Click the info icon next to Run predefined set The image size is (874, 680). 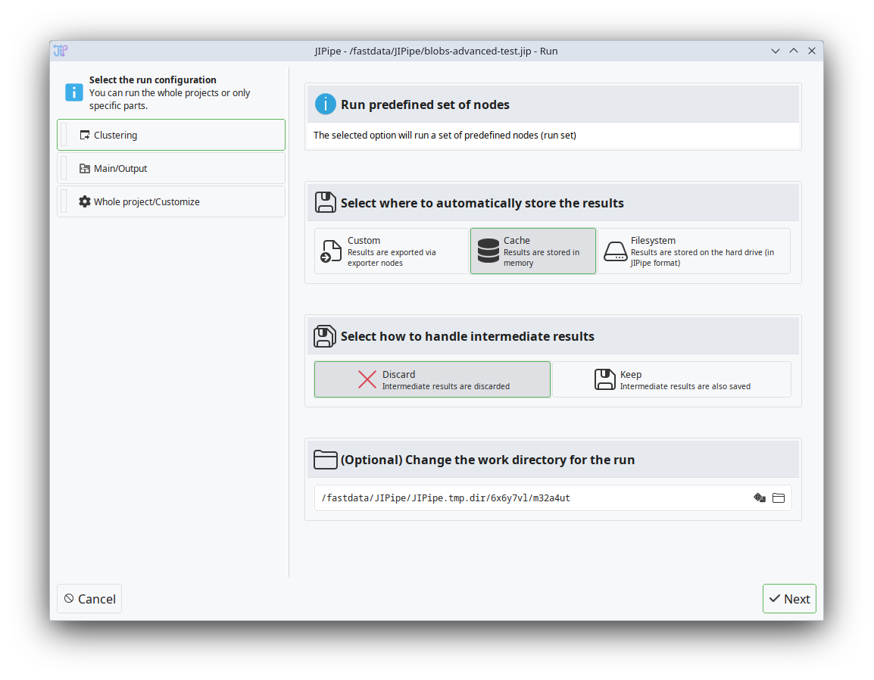[x=325, y=104]
